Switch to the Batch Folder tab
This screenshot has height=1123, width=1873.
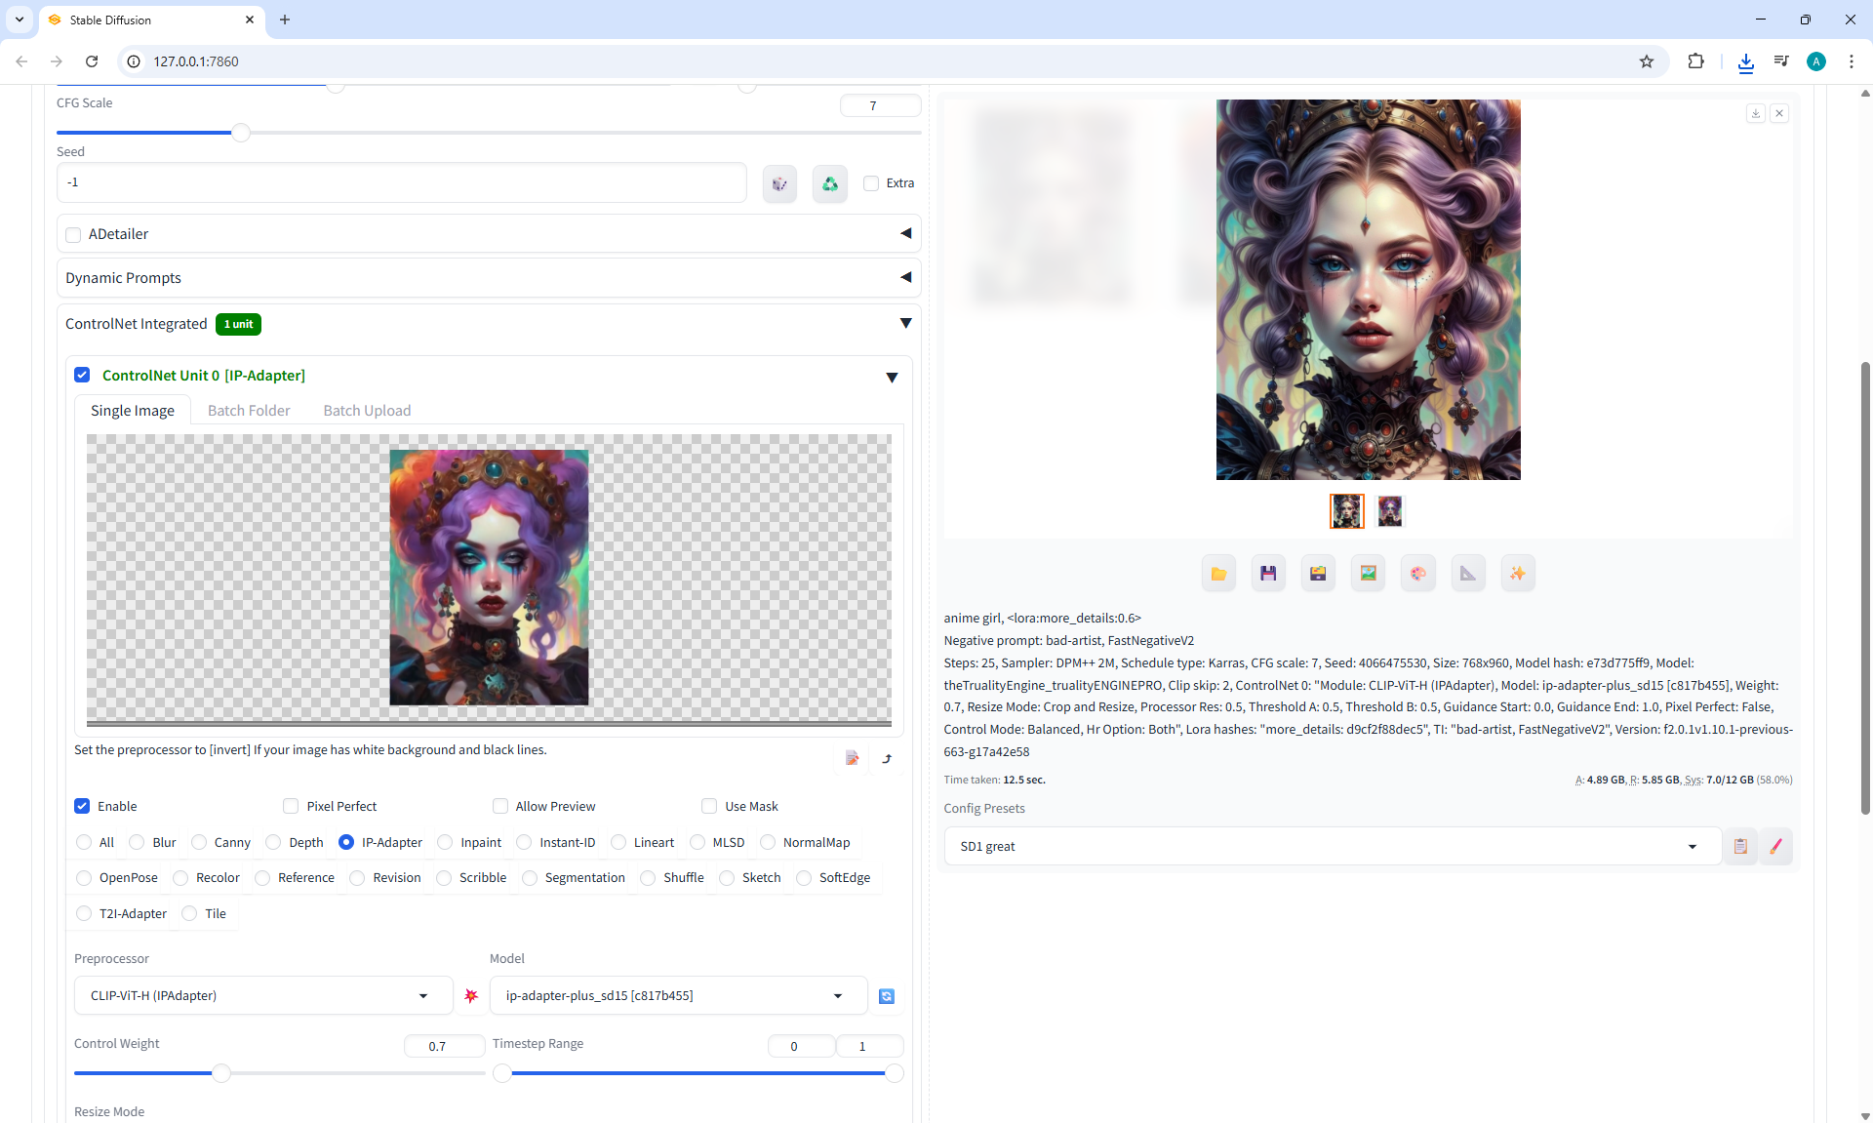(x=249, y=411)
